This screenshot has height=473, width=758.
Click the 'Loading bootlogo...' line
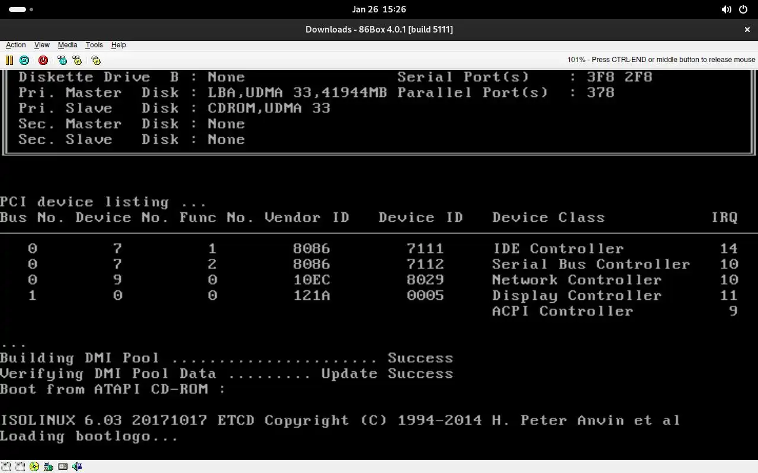click(89, 437)
